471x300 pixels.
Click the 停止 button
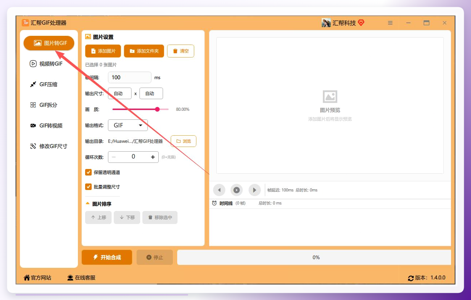155,257
